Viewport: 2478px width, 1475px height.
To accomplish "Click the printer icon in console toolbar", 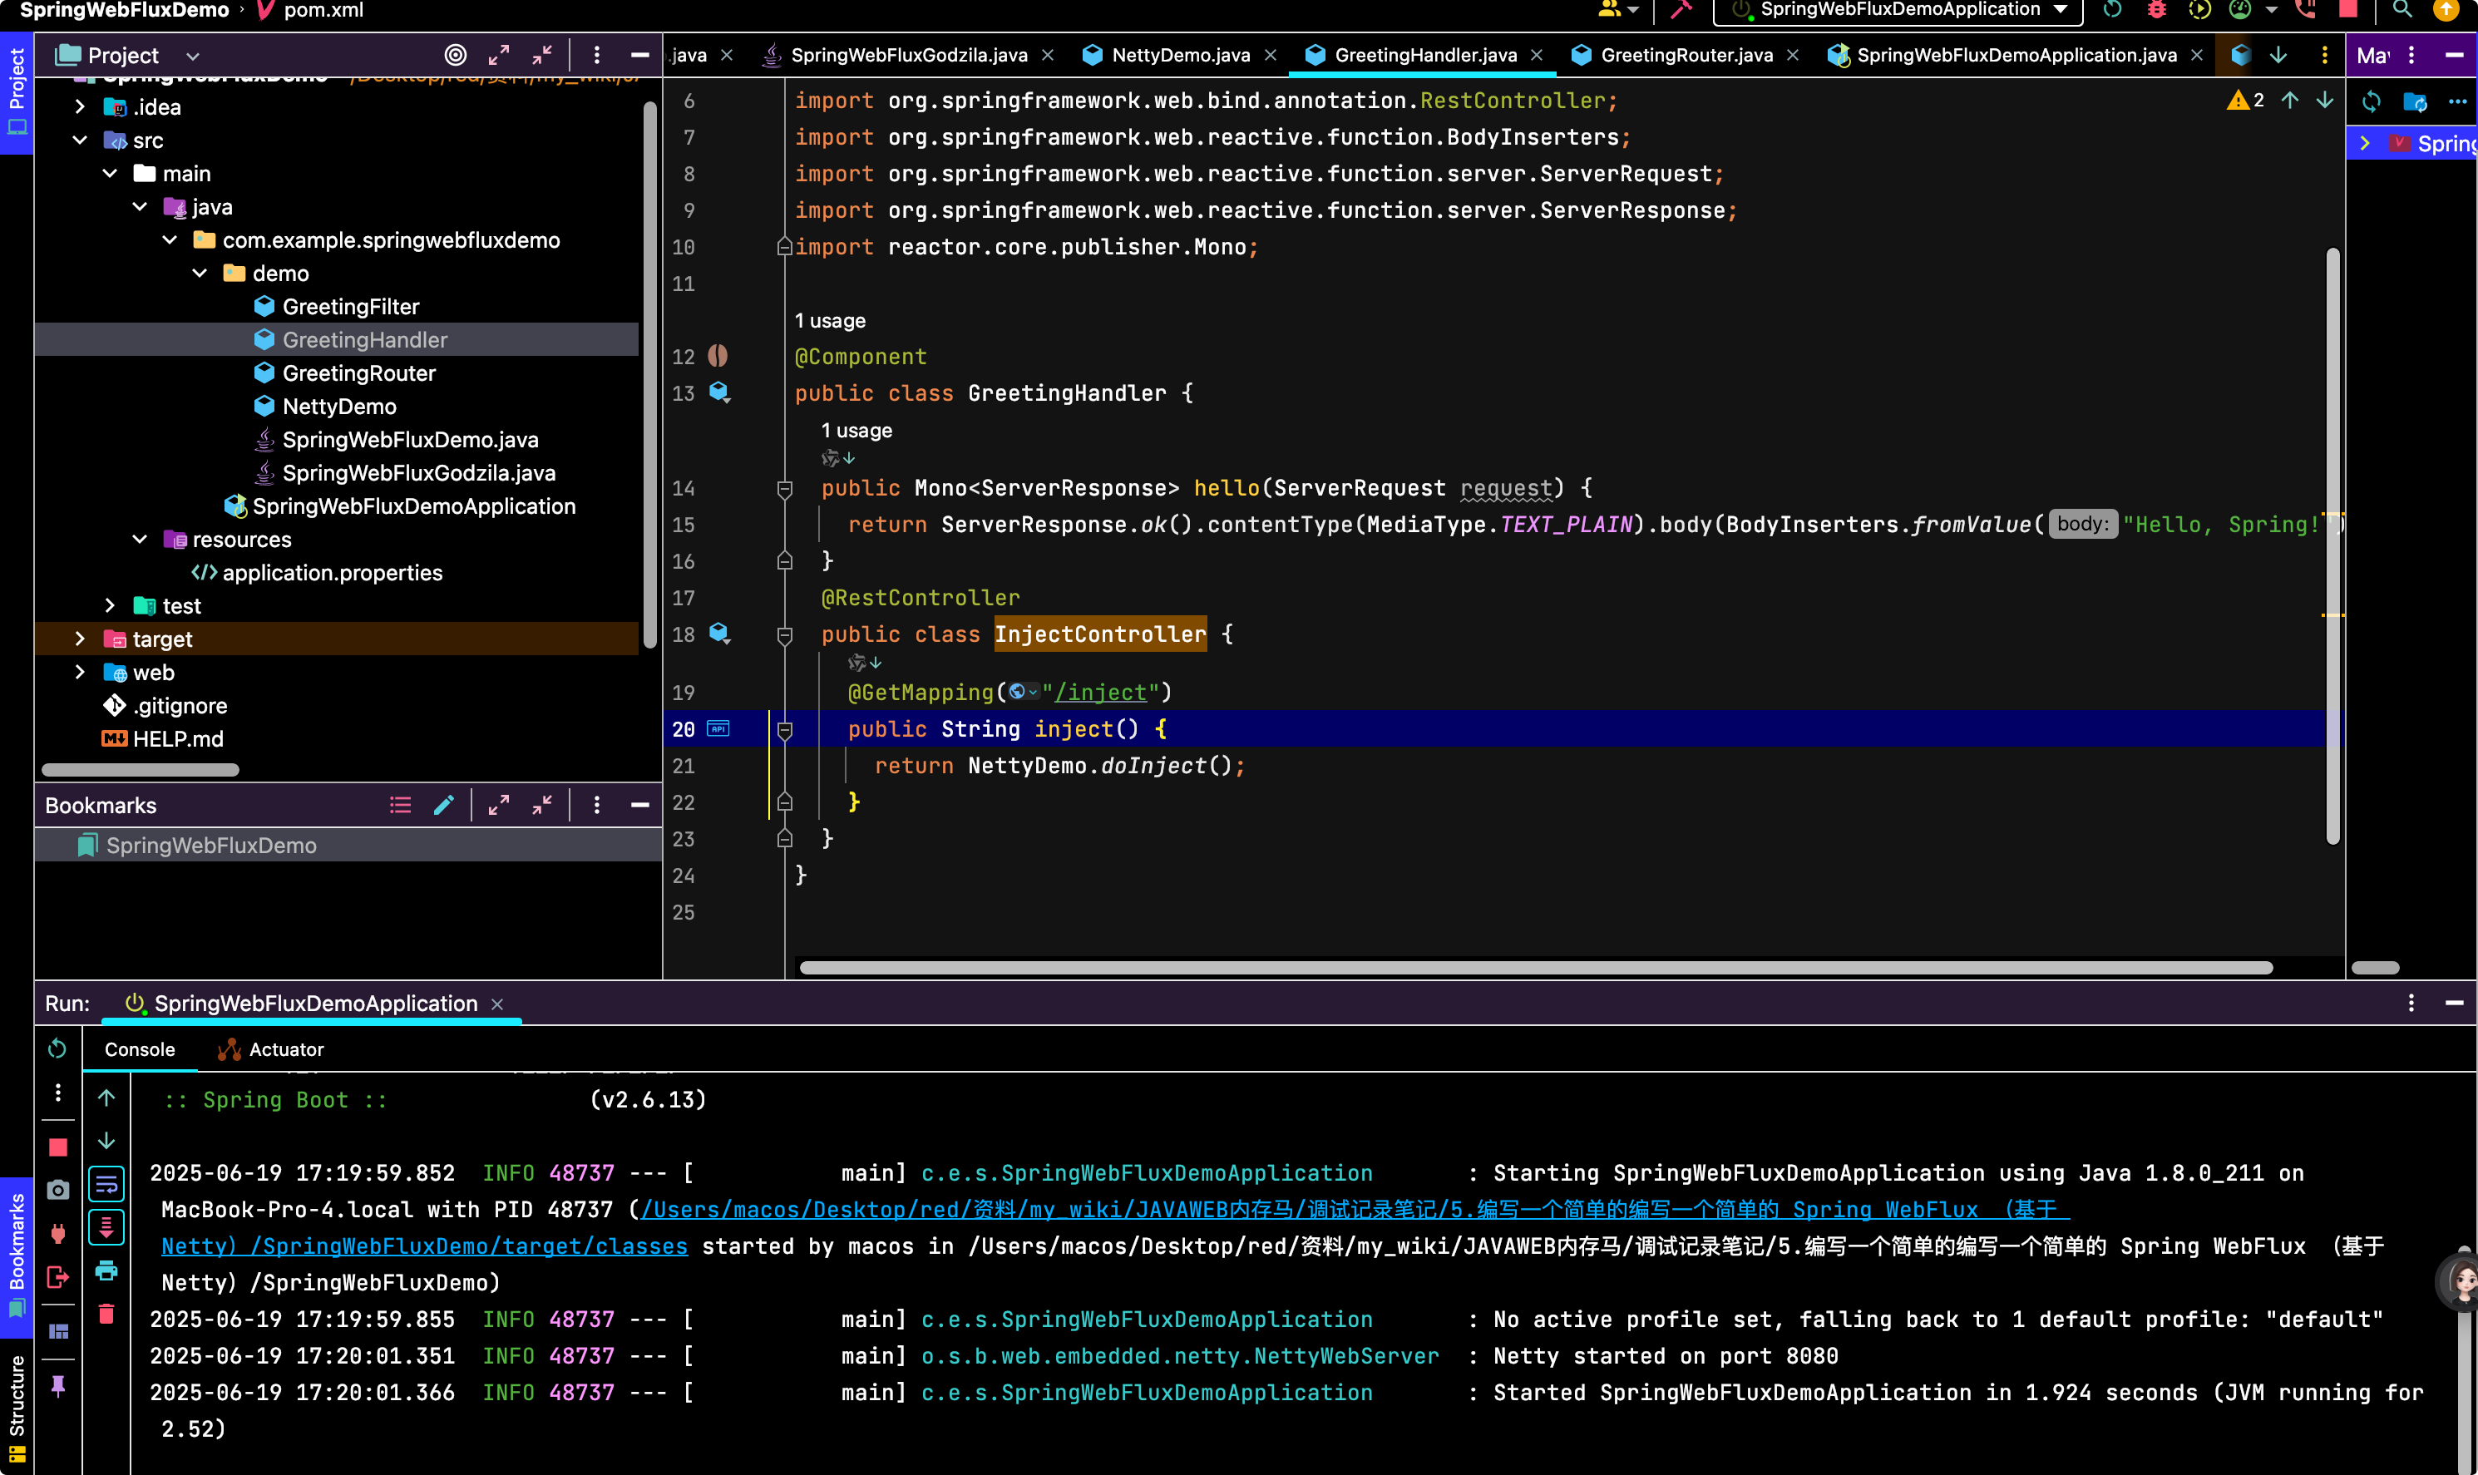I will pyautogui.click(x=106, y=1270).
